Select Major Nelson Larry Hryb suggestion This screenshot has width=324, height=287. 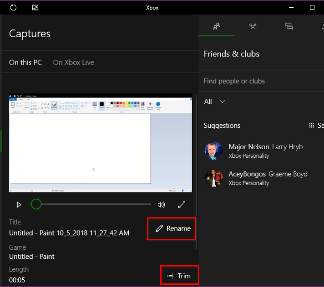pyautogui.click(x=261, y=151)
